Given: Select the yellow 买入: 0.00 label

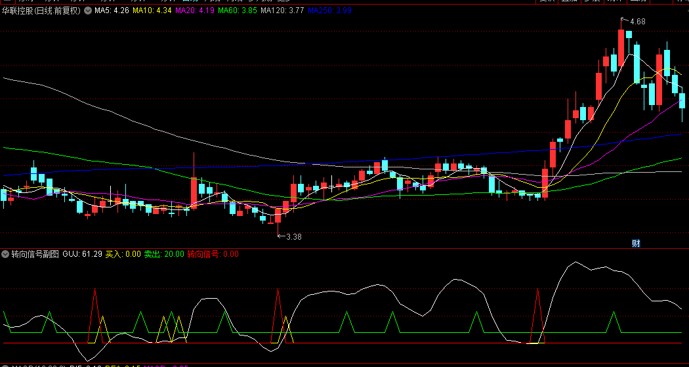Looking at the screenshot, I should pos(123,253).
